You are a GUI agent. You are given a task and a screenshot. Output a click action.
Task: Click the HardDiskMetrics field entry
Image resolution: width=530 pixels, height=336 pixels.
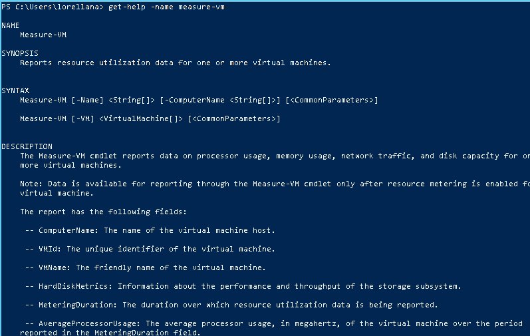(243, 286)
